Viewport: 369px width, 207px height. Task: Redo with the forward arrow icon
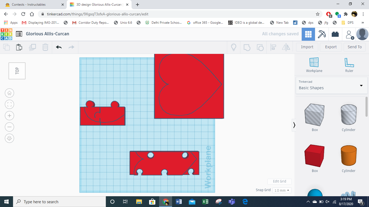[x=71, y=47]
